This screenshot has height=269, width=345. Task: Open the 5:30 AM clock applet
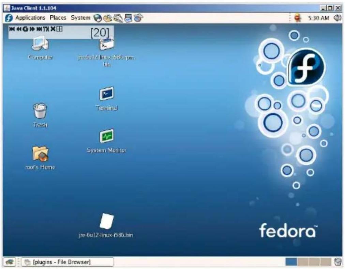(318, 18)
